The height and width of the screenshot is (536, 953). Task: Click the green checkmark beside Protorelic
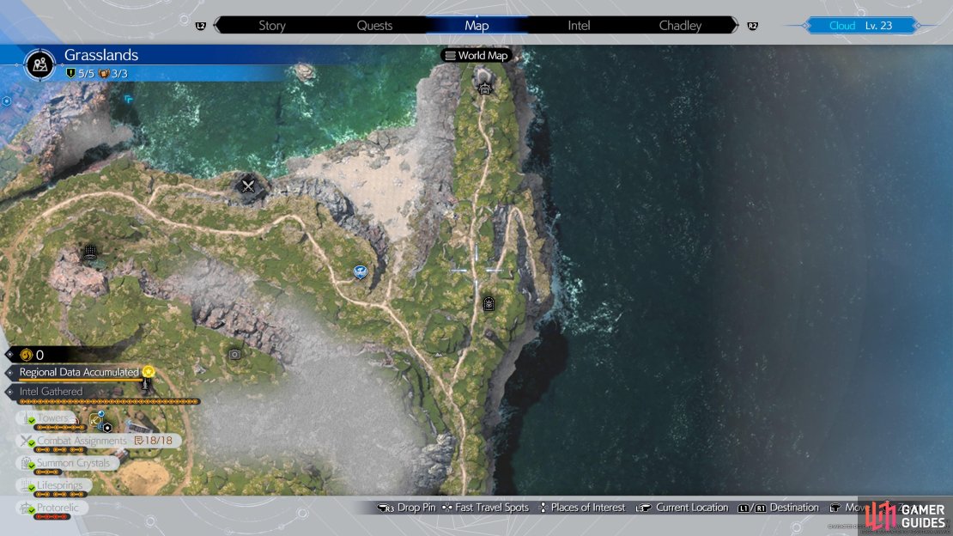point(32,511)
